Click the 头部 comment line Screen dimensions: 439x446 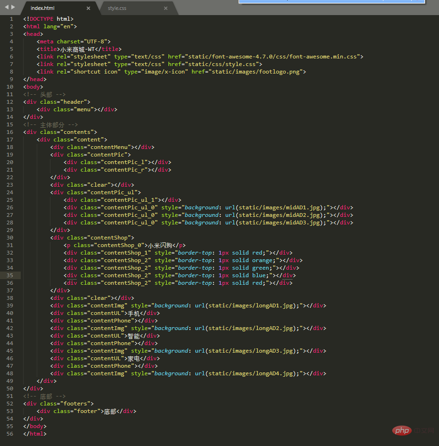point(44,94)
